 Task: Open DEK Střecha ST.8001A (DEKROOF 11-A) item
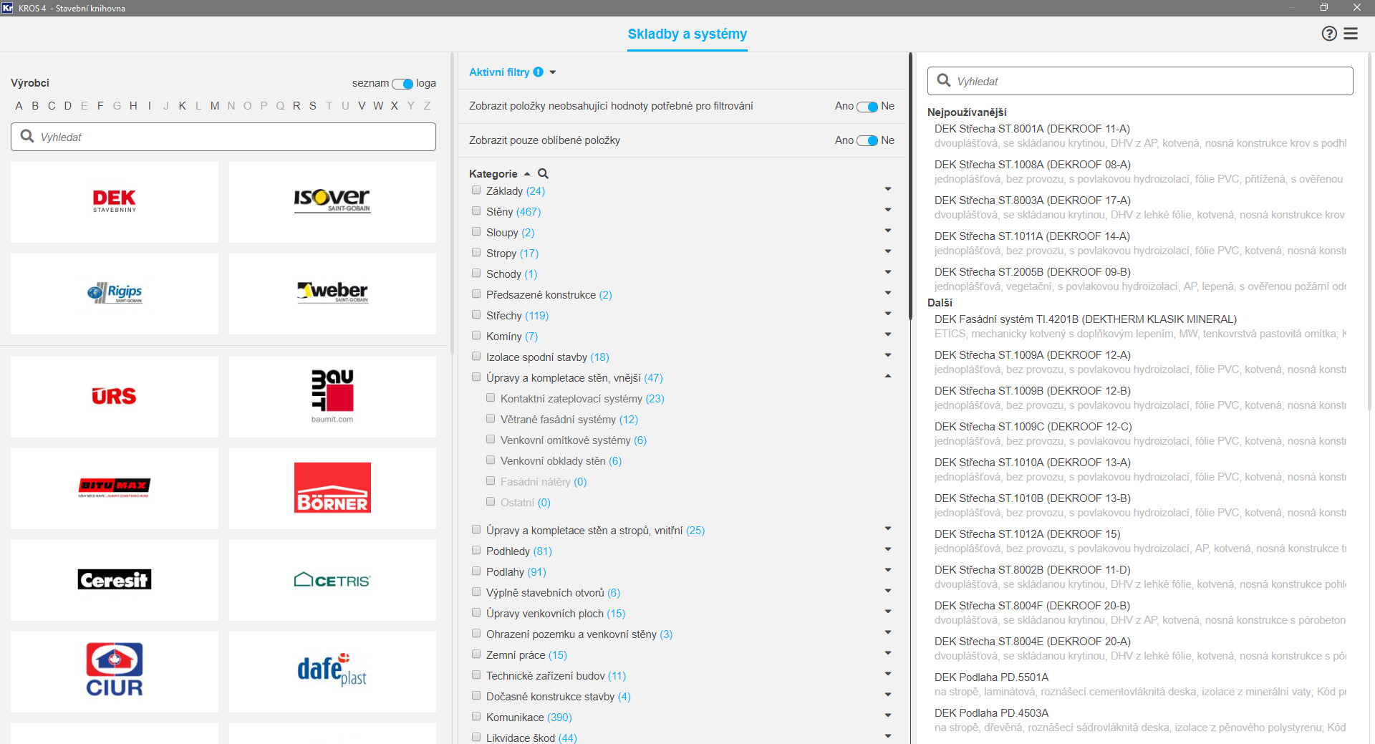pos(1032,129)
